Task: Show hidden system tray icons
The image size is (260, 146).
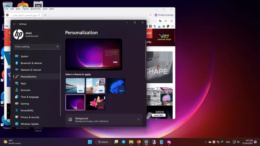Action: click(x=206, y=142)
